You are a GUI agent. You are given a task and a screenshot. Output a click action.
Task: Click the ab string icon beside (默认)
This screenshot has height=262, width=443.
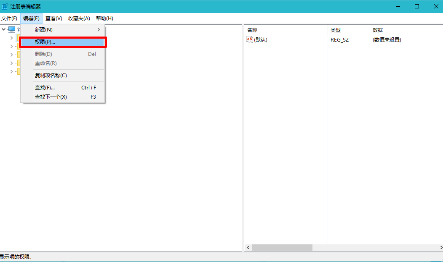click(x=250, y=39)
